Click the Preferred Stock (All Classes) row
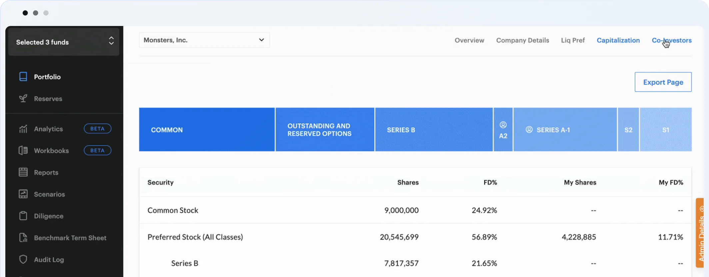The height and width of the screenshot is (277, 709). pyautogui.click(x=195, y=237)
